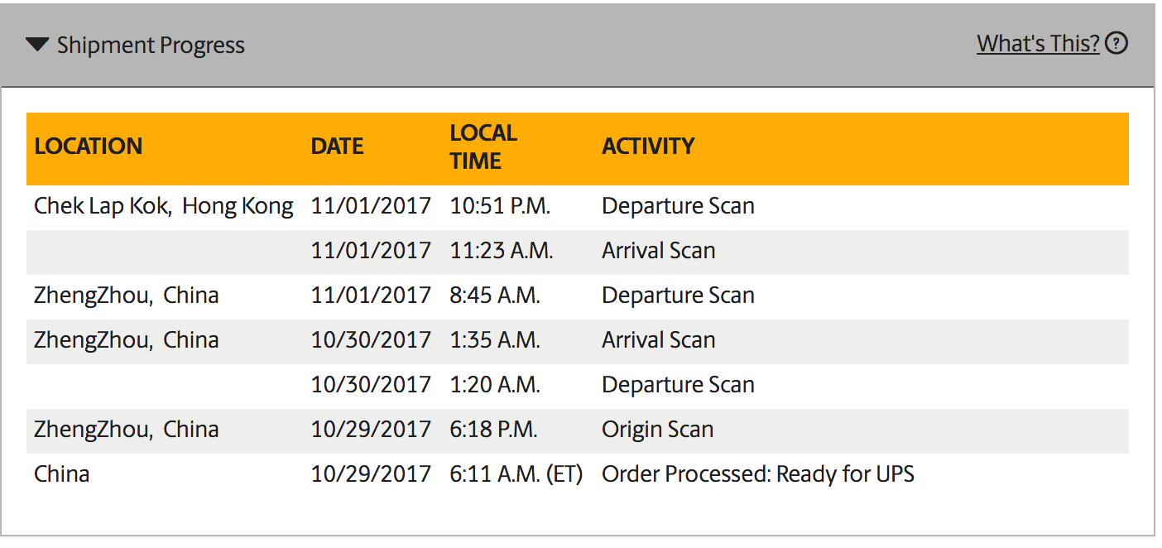Select the 6:11 A.M. (ET) time
This screenshot has width=1162, height=548.
click(516, 474)
